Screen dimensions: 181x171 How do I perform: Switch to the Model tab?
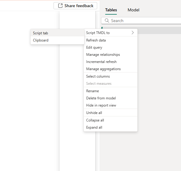point(133,10)
